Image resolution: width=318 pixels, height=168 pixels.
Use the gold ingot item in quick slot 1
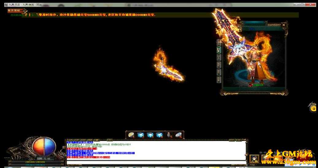pyautogui.click(x=131, y=135)
